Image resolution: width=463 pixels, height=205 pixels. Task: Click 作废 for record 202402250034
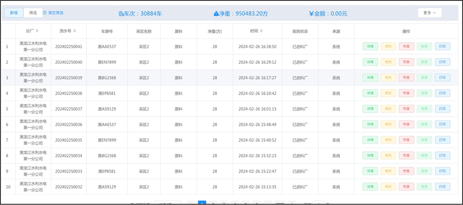coord(406,156)
